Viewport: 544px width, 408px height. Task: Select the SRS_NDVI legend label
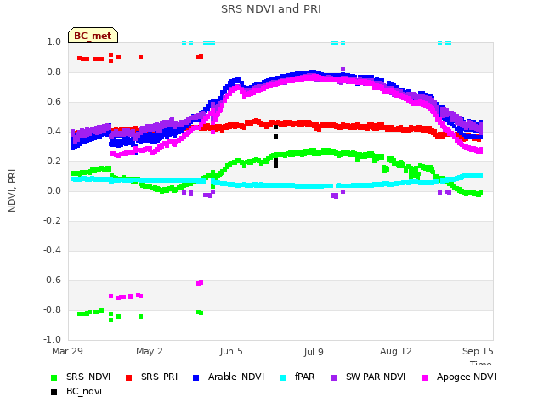coord(88,377)
